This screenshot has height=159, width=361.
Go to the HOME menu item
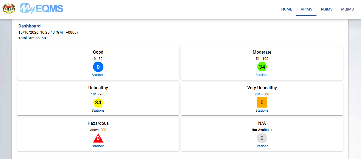pos(287,9)
